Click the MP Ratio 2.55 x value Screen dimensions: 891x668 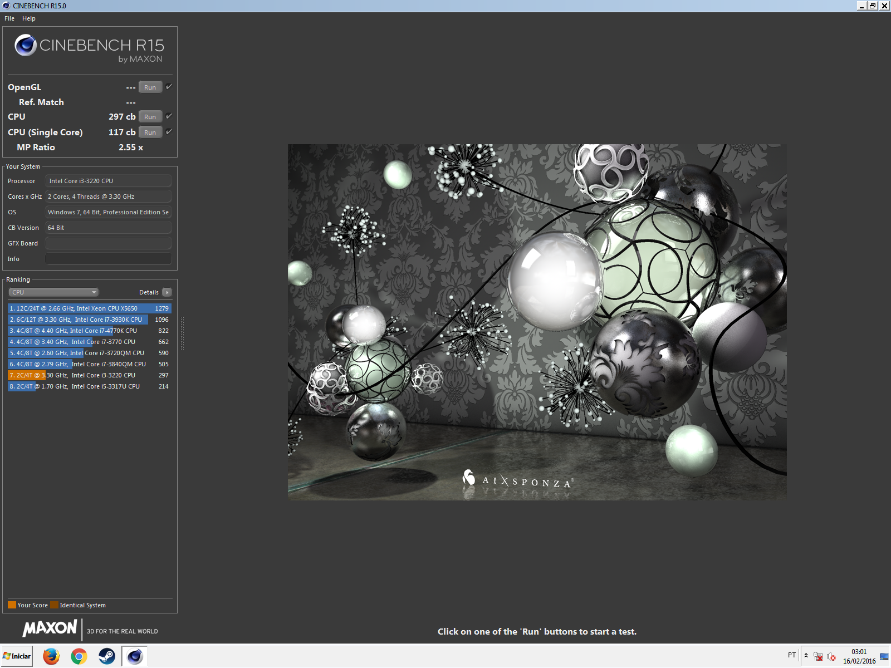tap(131, 148)
